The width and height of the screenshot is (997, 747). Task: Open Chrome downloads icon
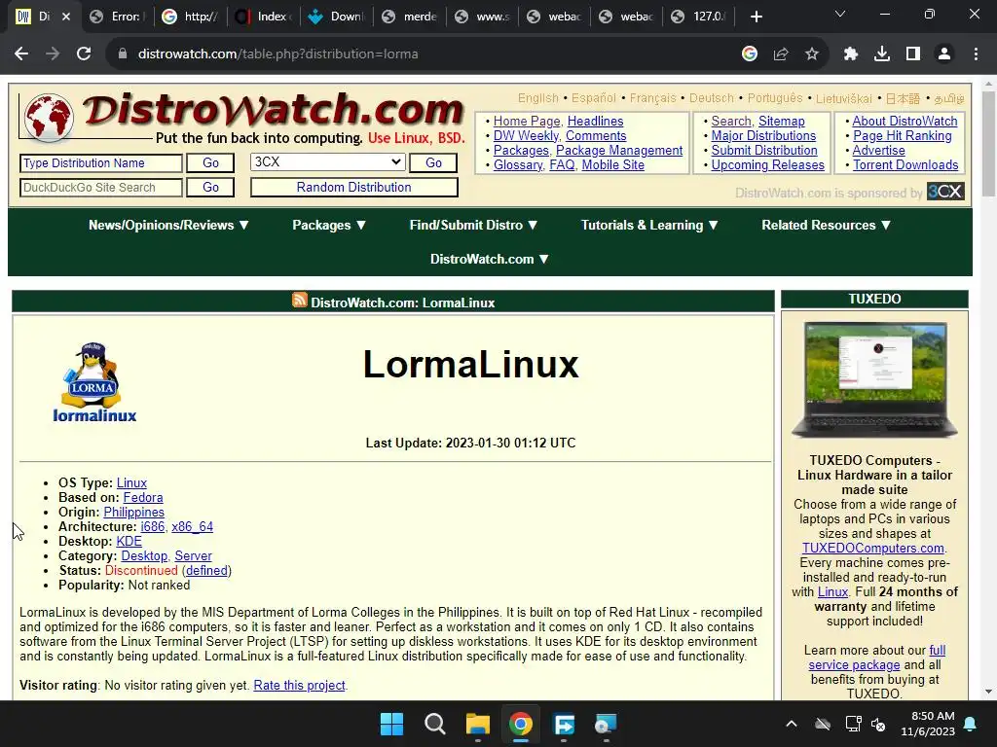click(x=882, y=54)
